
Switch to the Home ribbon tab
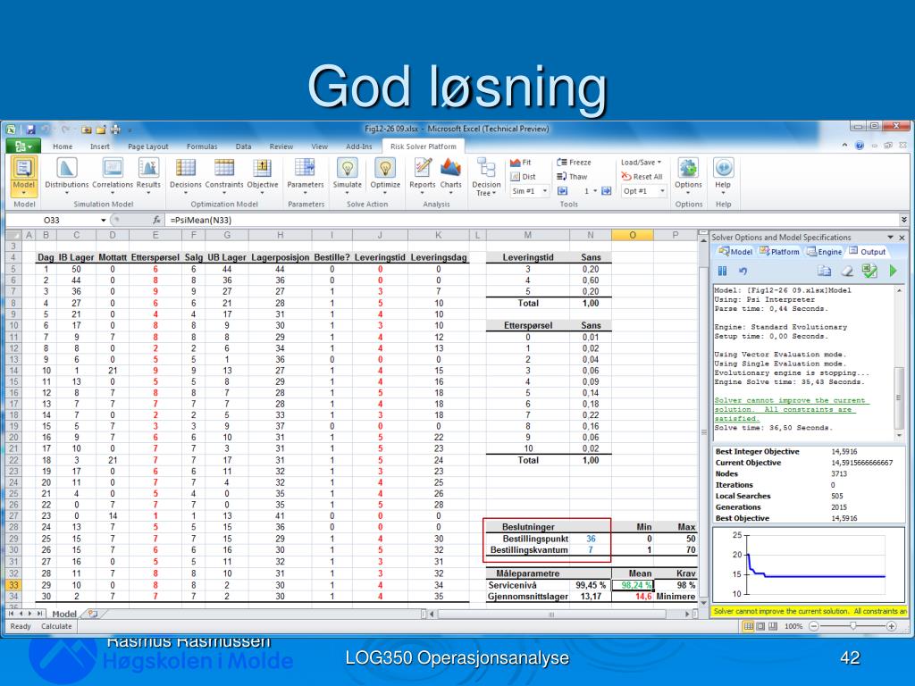point(63,146)
